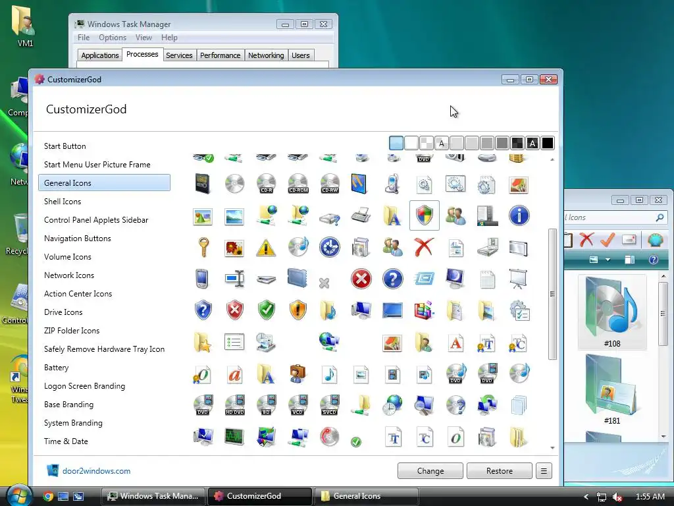Select the music note file icon
Screen dimensions: 674x506
tap(329, 374)
